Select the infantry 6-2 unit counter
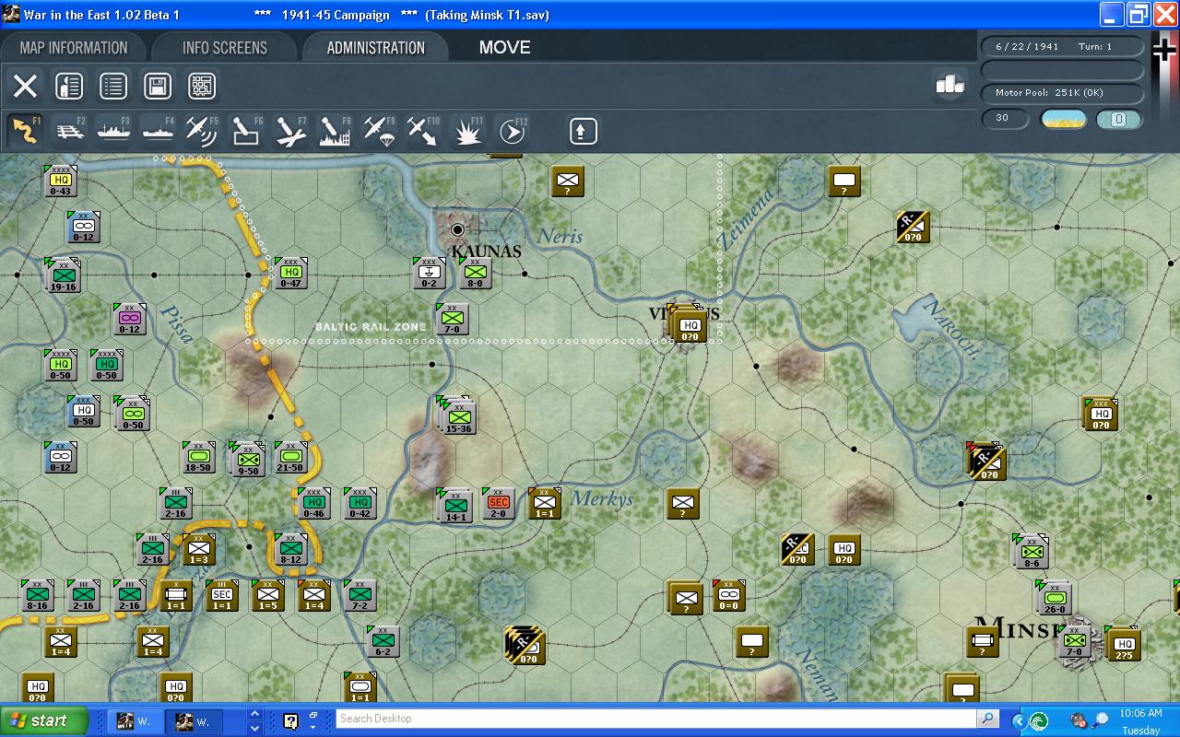Viewport: 1180px width, 737px height. point(383,641)
